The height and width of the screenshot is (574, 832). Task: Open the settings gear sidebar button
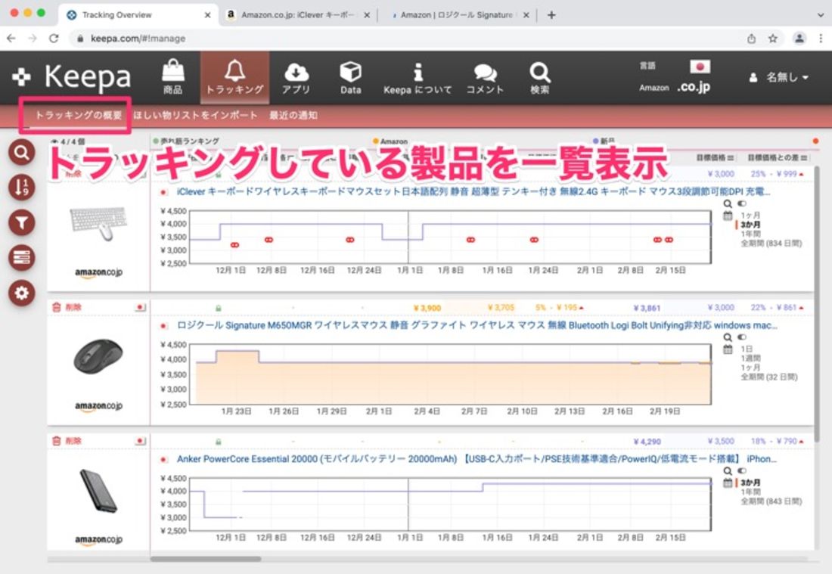pos(22,293)
